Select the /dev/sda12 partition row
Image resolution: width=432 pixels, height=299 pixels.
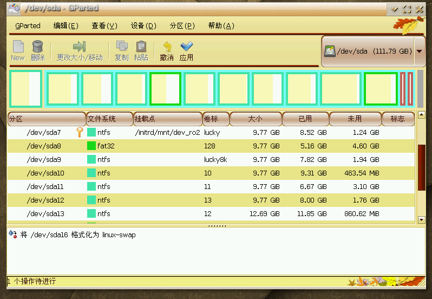(x=211, y=200)
